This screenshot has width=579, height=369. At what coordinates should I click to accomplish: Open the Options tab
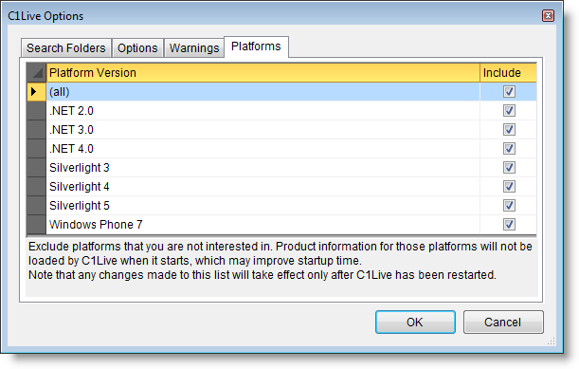pyautogui.click(x=137, y=48)
